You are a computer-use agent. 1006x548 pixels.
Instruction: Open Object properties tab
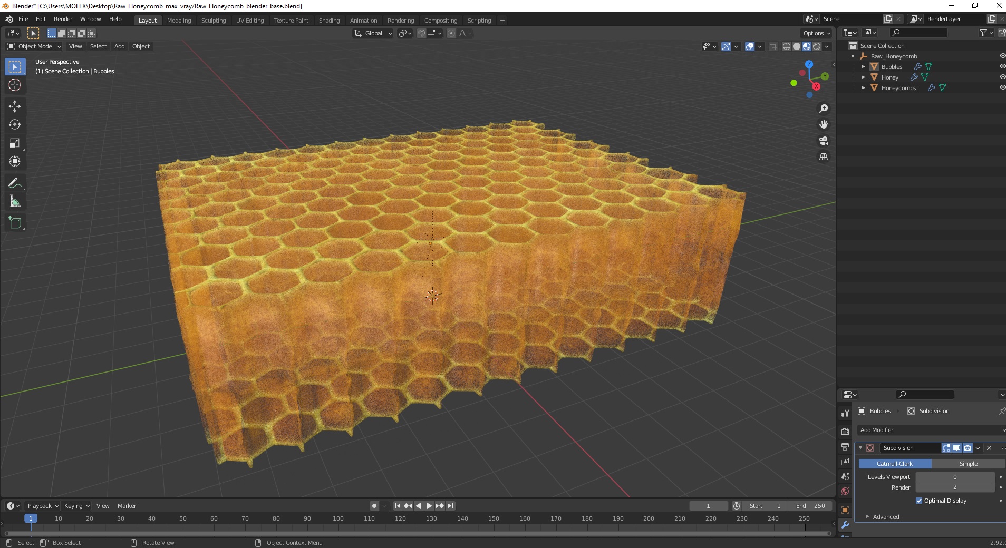pos(845,510)
